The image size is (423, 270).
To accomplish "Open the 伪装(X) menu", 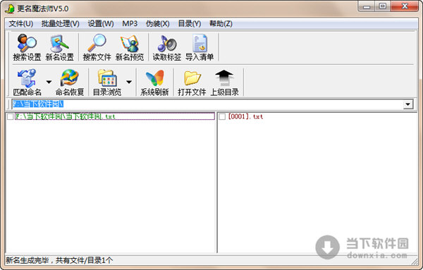I will (x=157, y=24).
